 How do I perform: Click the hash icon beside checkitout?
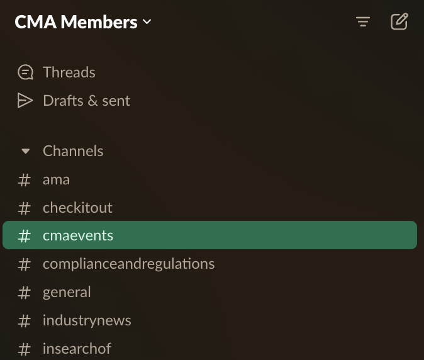coord(25,208)
